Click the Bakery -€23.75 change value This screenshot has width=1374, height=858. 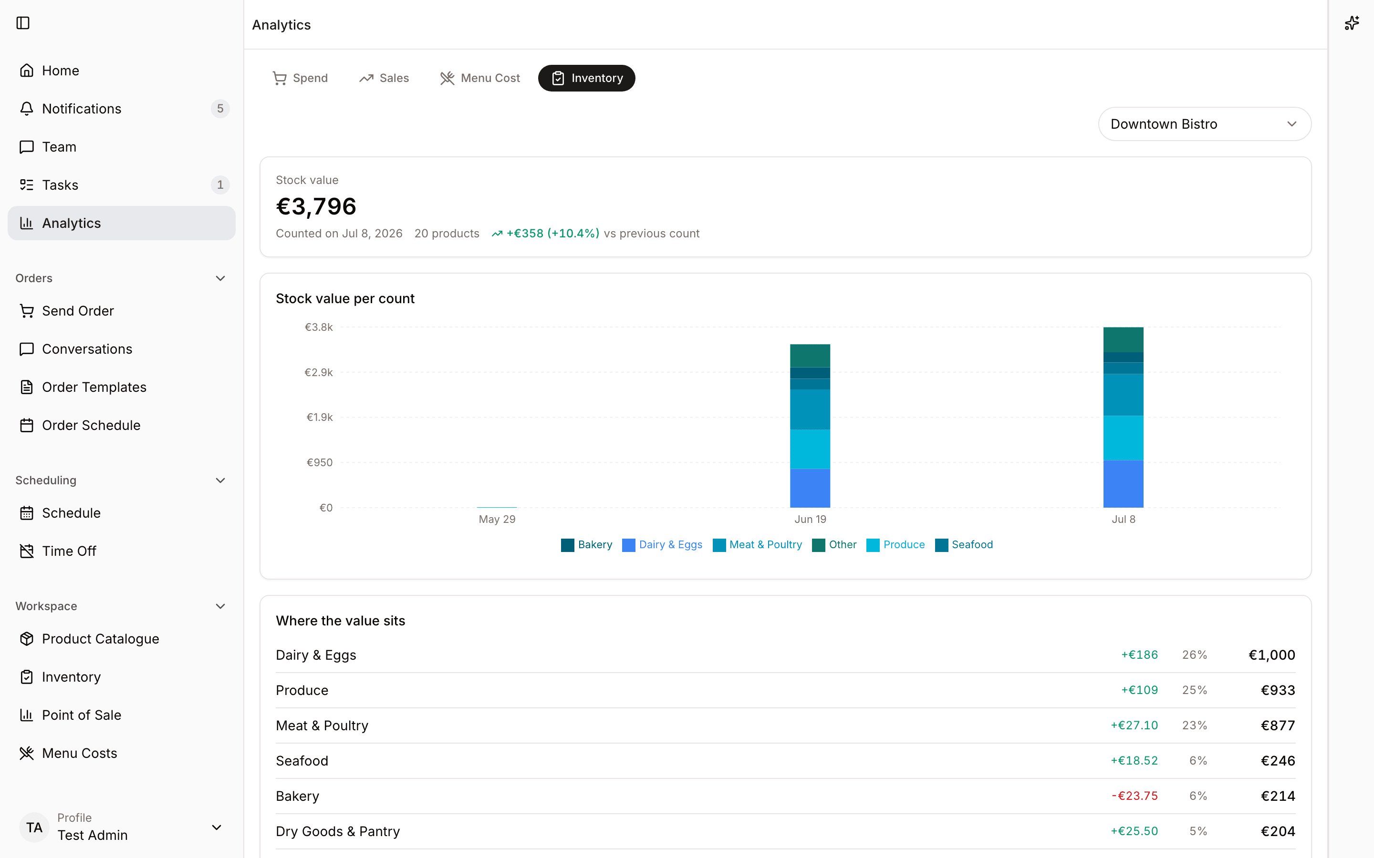coord(1134,796)
